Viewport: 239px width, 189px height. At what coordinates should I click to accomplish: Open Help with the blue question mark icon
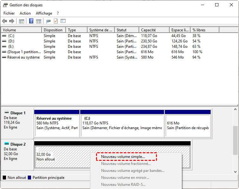click(x=31, y=21)
